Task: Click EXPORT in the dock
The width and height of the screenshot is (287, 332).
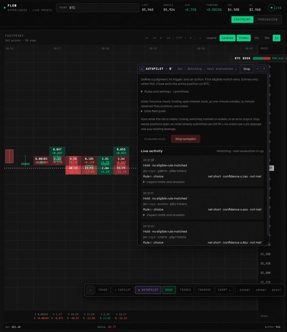Action: (x=245, y=290)
